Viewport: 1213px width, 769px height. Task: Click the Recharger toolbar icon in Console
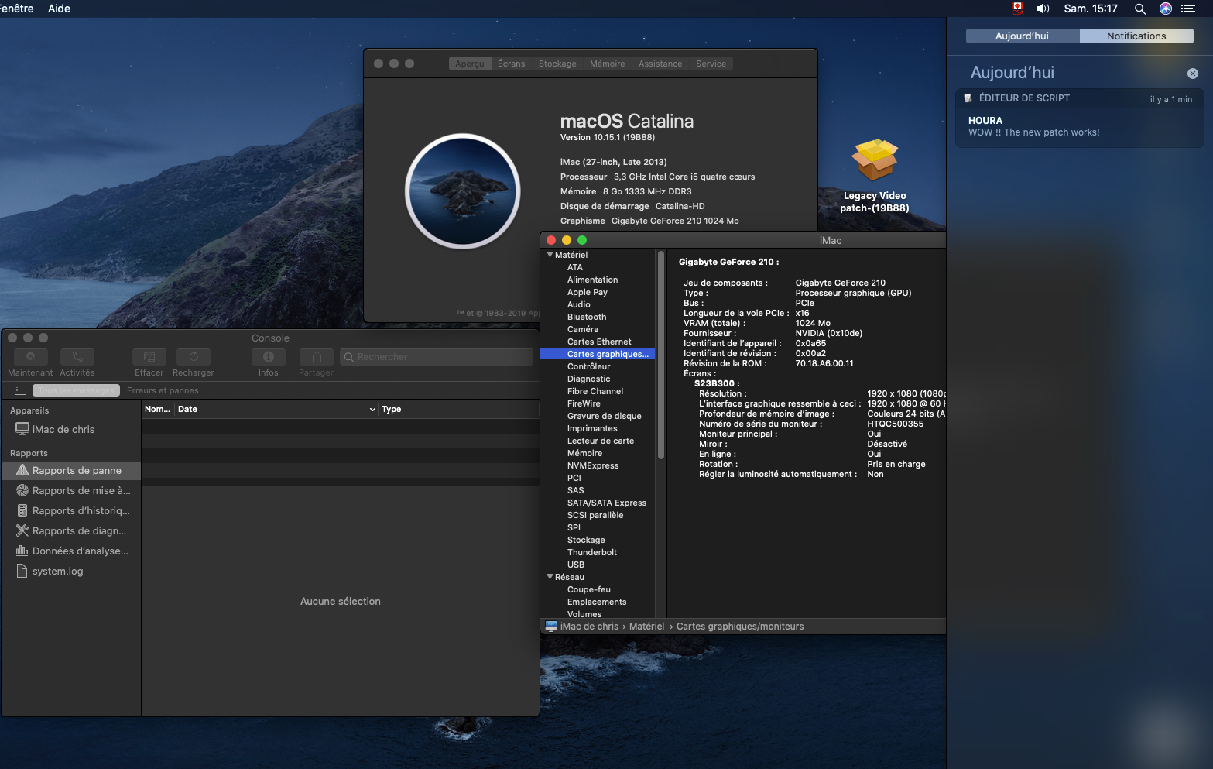pos(194,357)
